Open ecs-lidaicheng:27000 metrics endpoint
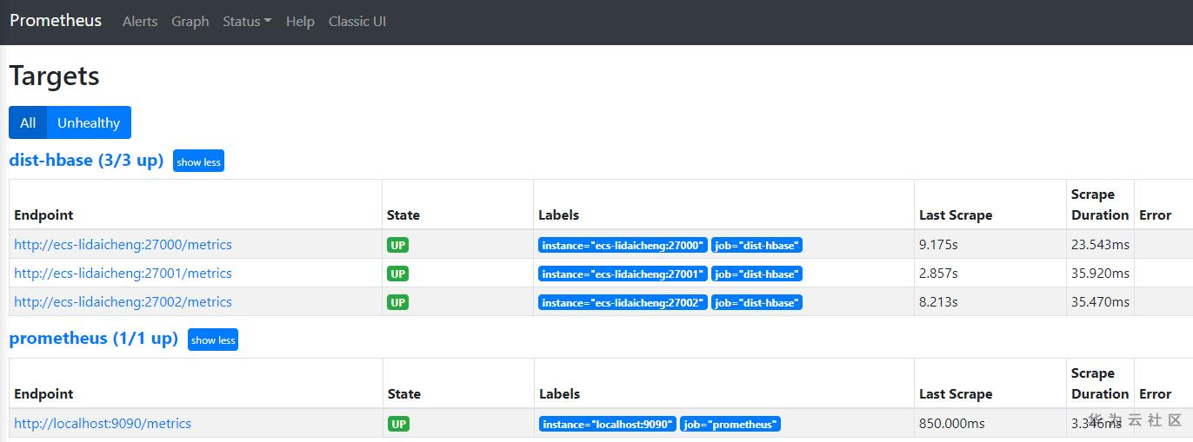The width and height of the screenshot is (1193, 442). pos(123,245)
